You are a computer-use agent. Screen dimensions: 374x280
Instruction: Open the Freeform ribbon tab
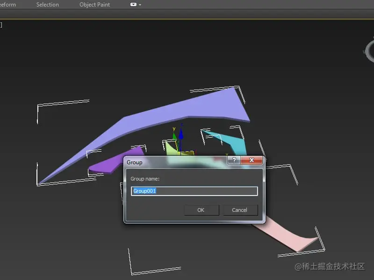click(8, 5)
